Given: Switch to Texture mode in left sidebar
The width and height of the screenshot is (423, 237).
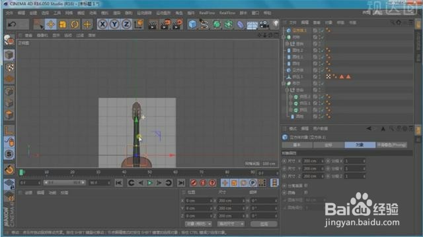Looking at the screenshot, I should 9,67.
